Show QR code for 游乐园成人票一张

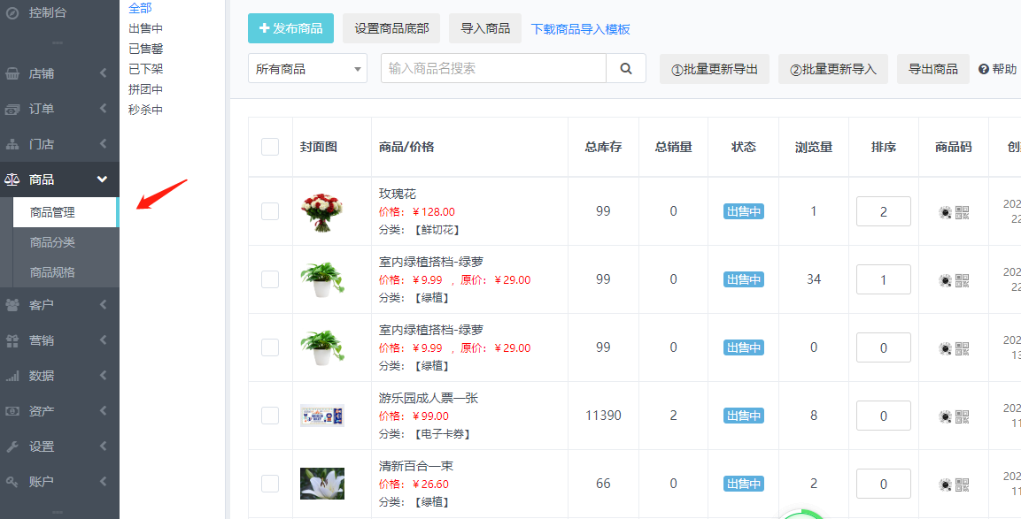pyautogui.click(x=963, y=416)
